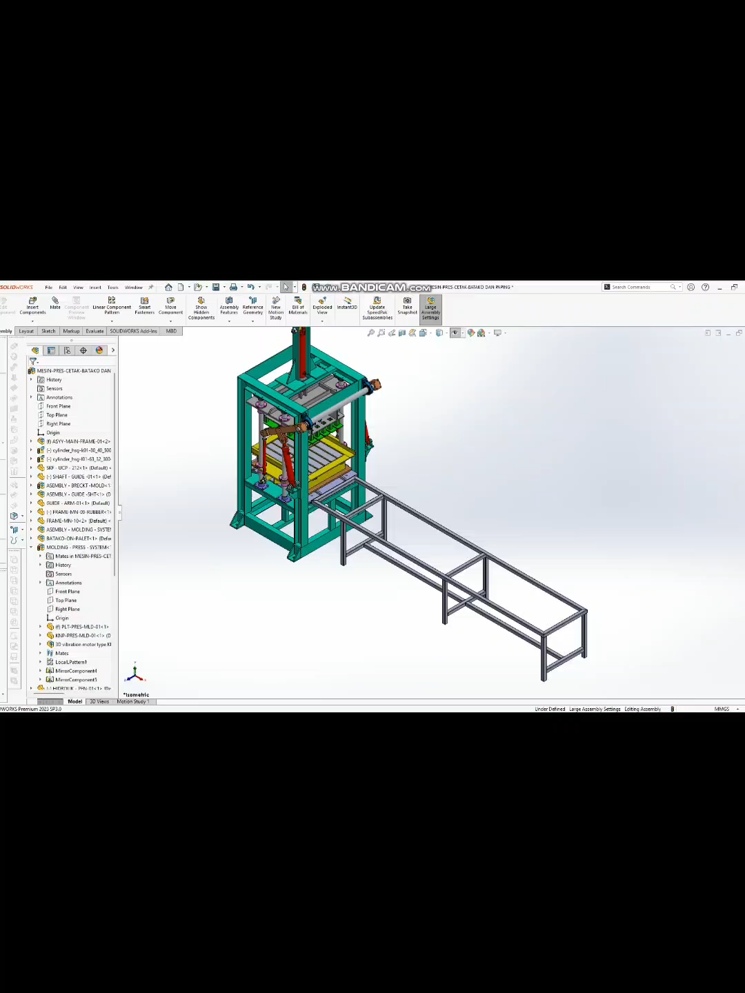The width and height of the screenshot is (745, 993).
Task: Click the Help question mark button
Action: [705, 287]
